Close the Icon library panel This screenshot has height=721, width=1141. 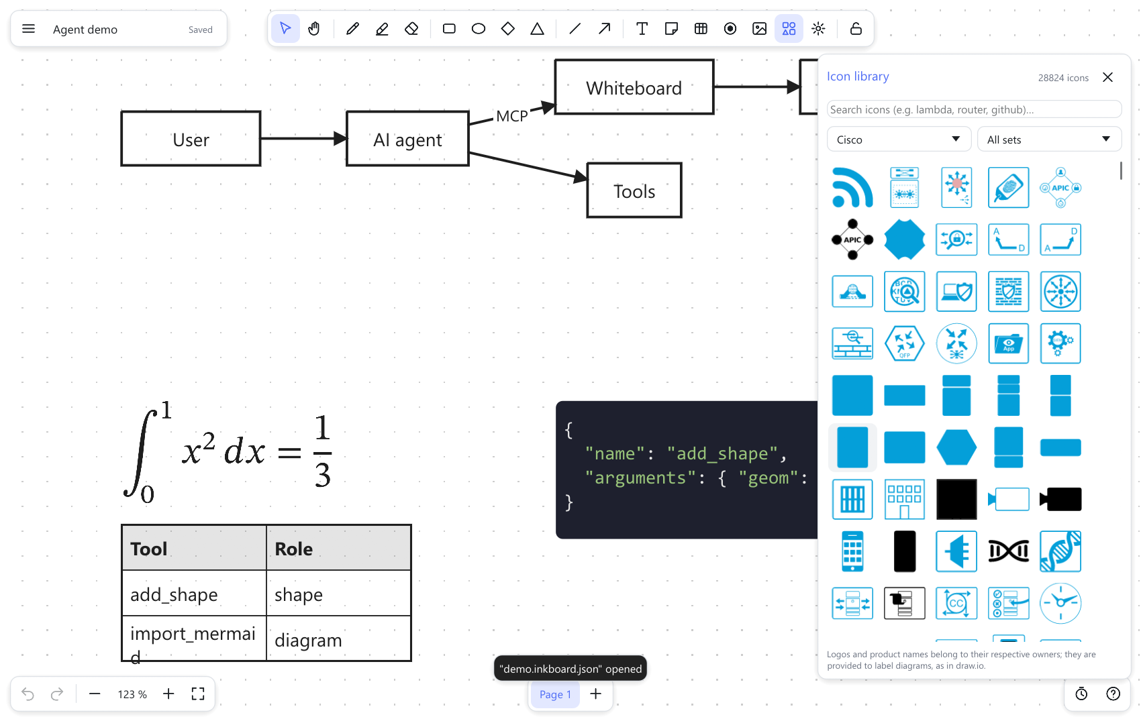coord(1107,77)
